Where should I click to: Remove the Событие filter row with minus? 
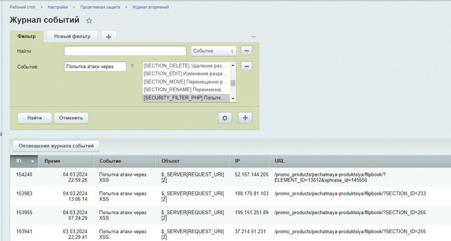pyautogui.click(x=247, y=66)
